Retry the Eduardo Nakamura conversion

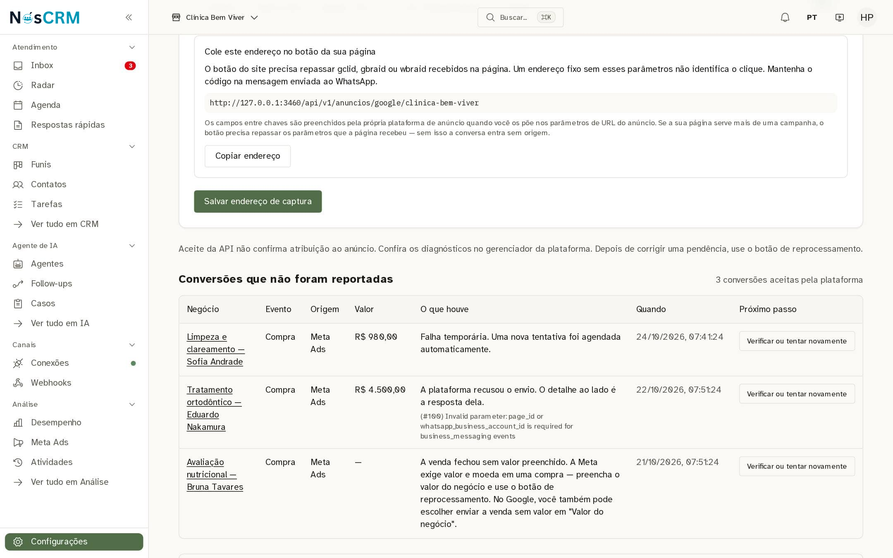tap(797, 394)
